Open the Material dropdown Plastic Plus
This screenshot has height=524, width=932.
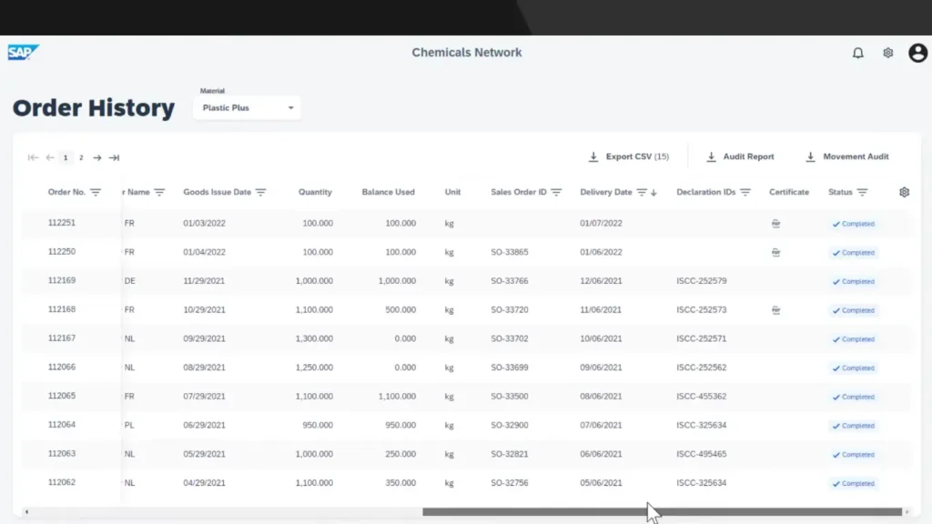tap(247, 107)
